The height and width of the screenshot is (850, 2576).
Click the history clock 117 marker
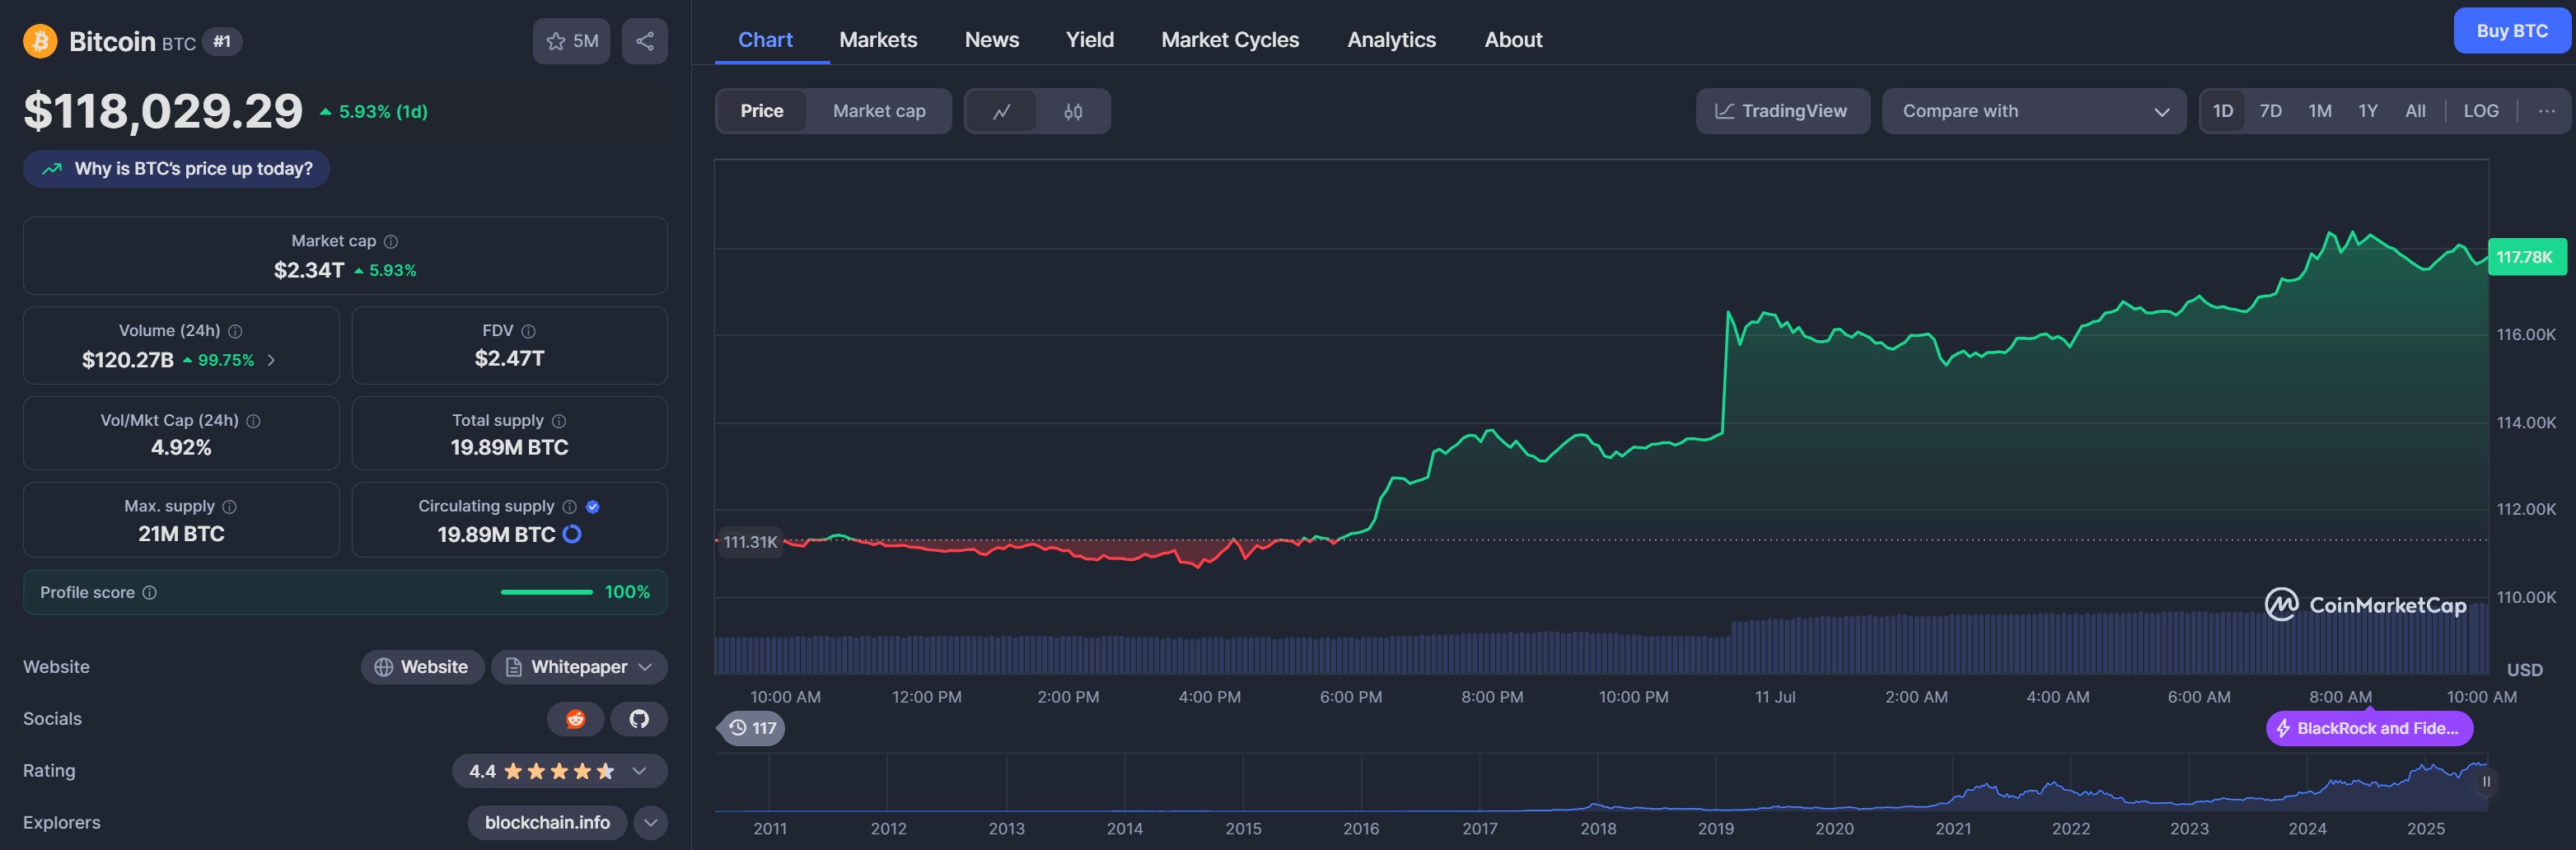point(752,728)
